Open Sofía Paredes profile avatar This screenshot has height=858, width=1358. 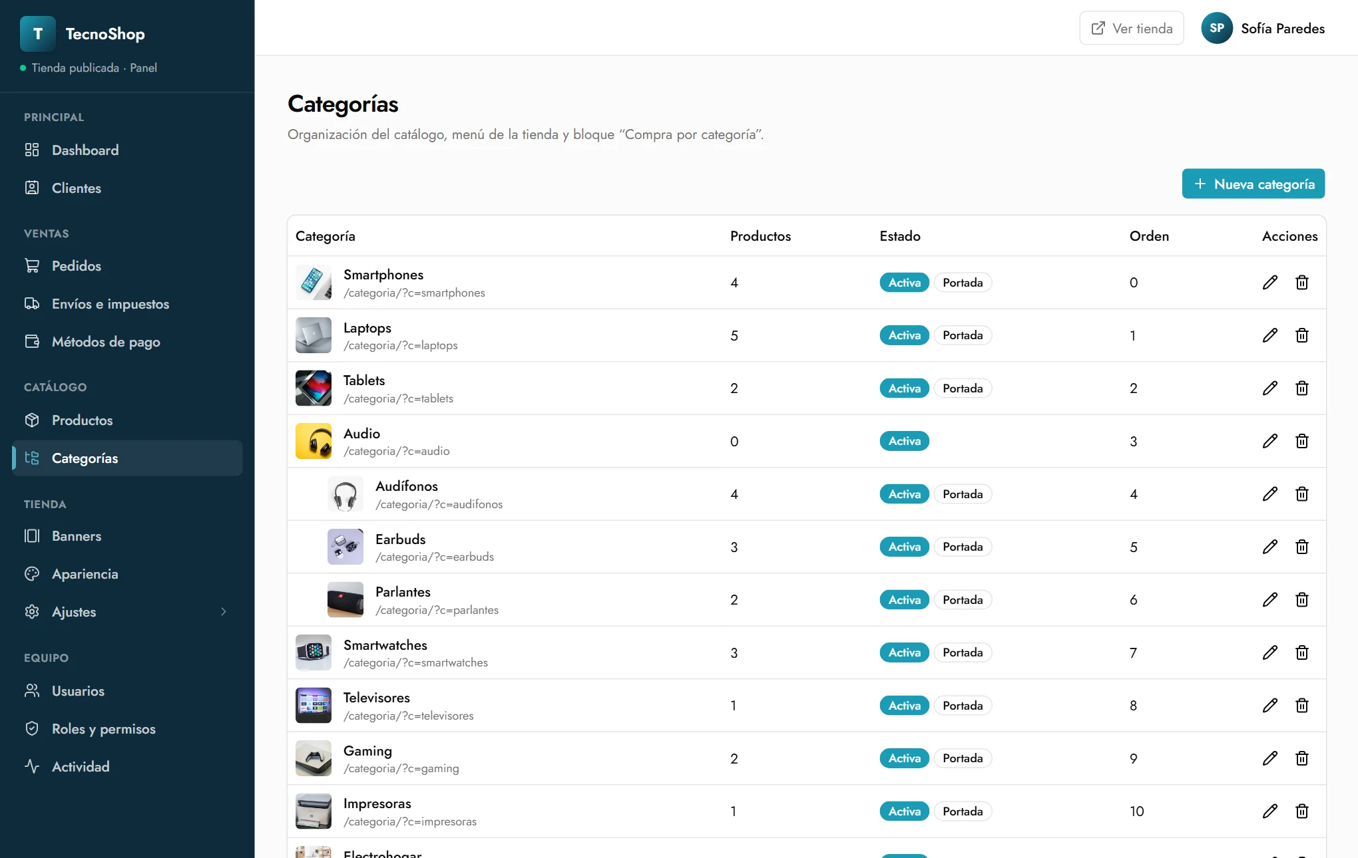point(1216,28)
